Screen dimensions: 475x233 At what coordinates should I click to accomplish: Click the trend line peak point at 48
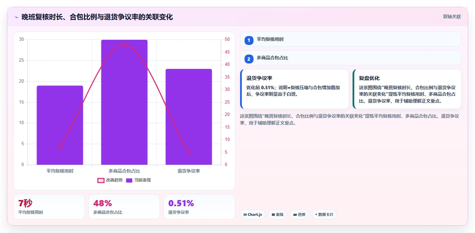pyautogui.click(x=124, y=44)
